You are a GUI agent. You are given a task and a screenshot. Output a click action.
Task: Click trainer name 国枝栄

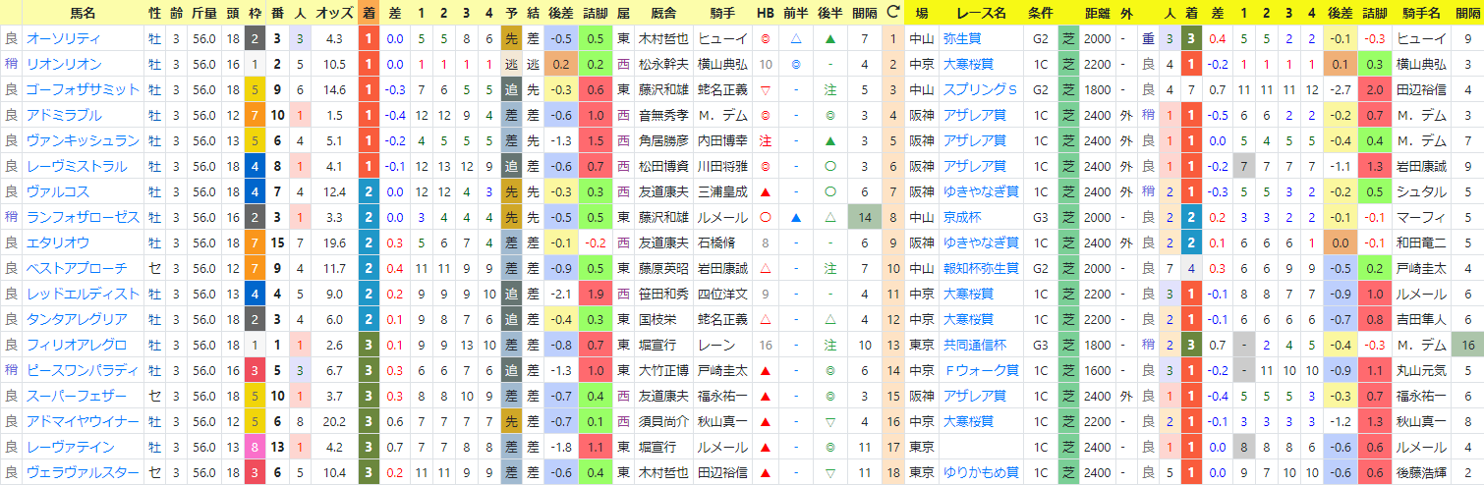click(x=657, y=319)
